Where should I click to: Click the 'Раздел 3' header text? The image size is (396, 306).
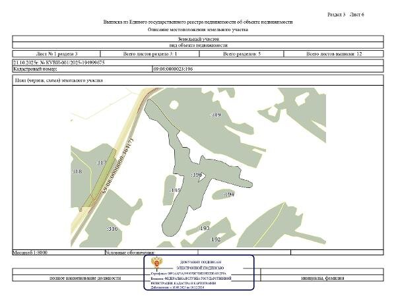pos(336,15)
